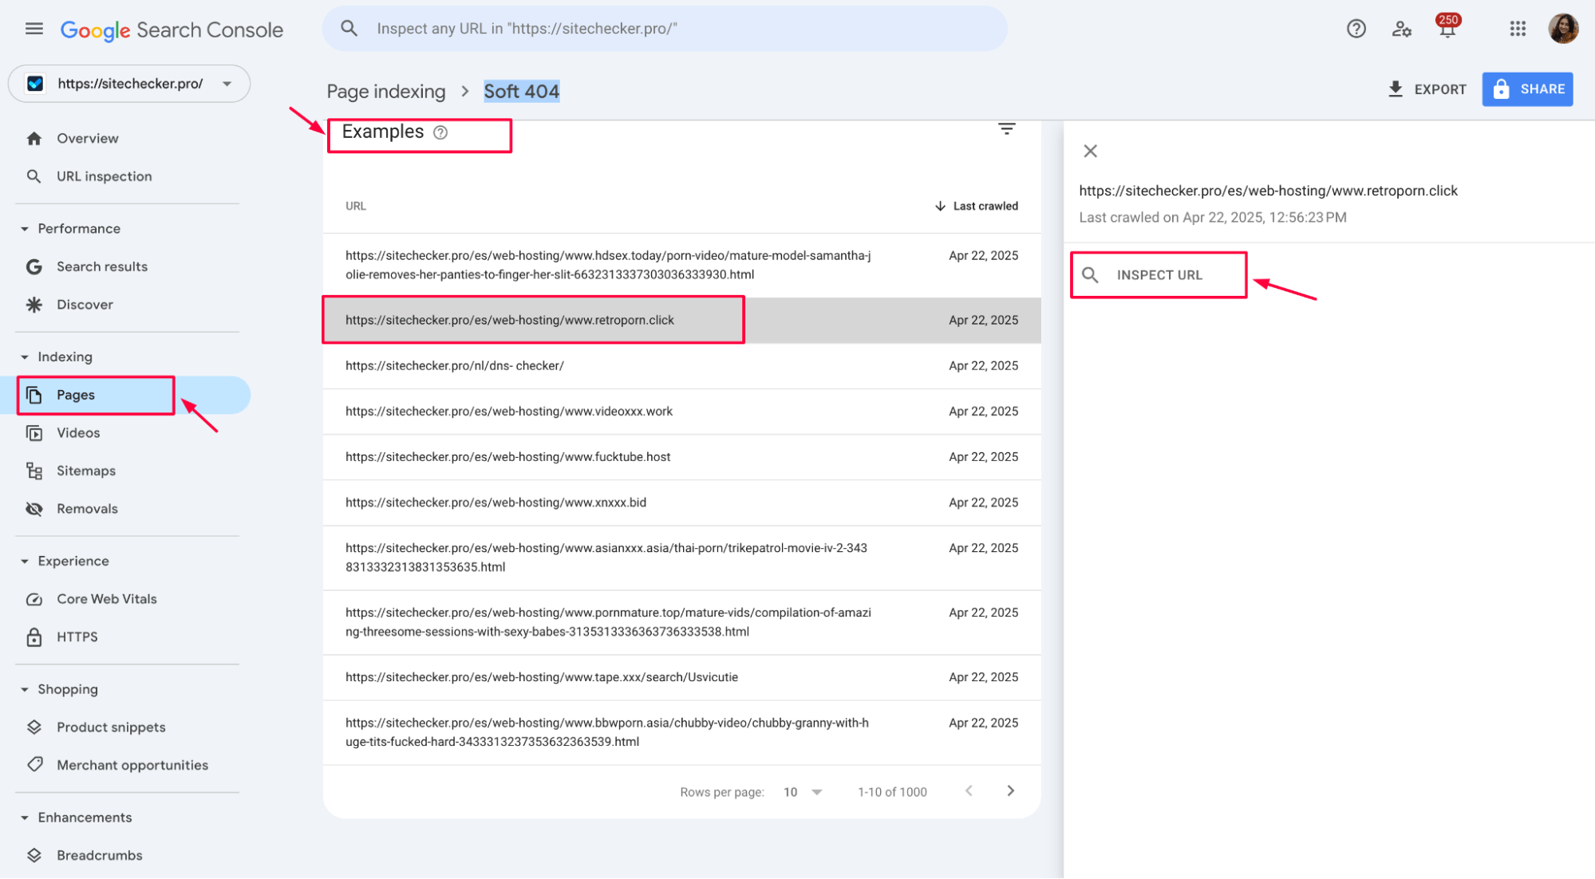Open Sitemaps in the sidebar

(x=86, y=471)
